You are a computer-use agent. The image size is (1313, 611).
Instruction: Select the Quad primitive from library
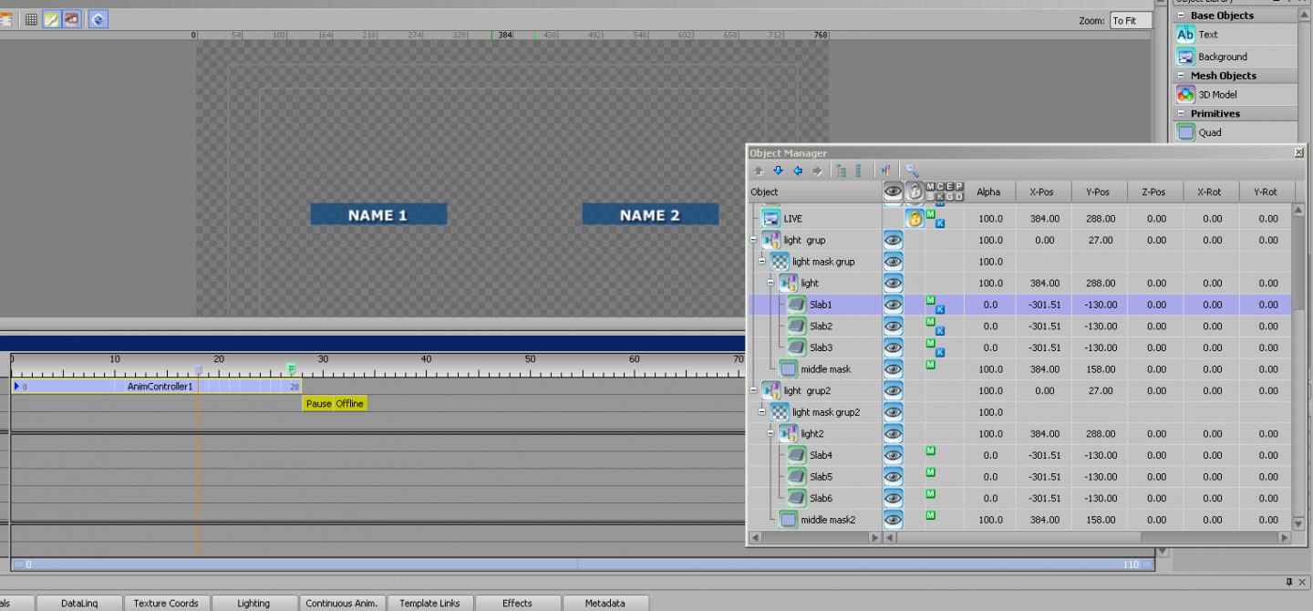pos(1185,133)
